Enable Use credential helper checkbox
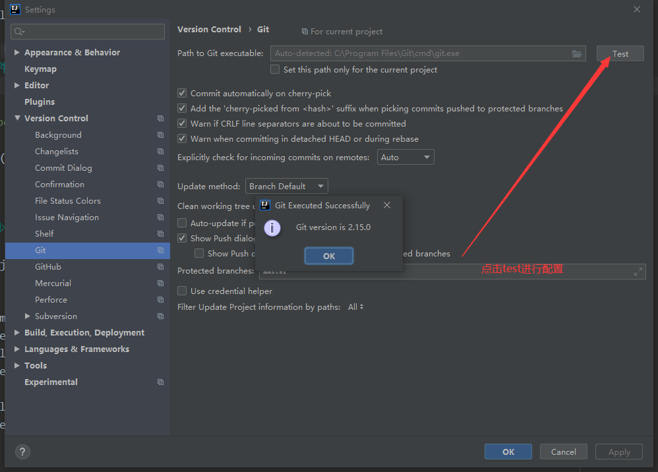This screenshot has width=658, height=472. pos(183,291)
